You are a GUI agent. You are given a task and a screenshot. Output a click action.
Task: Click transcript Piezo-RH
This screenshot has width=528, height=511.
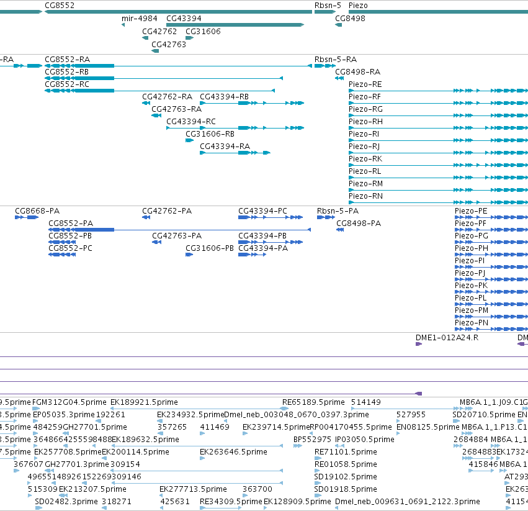(x=365, y=121)
